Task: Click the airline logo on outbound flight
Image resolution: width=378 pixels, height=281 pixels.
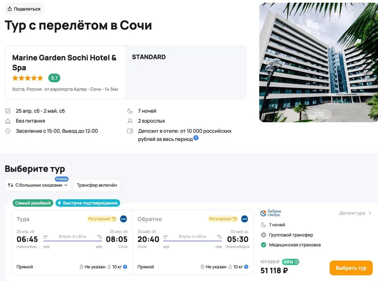Action: (123, 219)
